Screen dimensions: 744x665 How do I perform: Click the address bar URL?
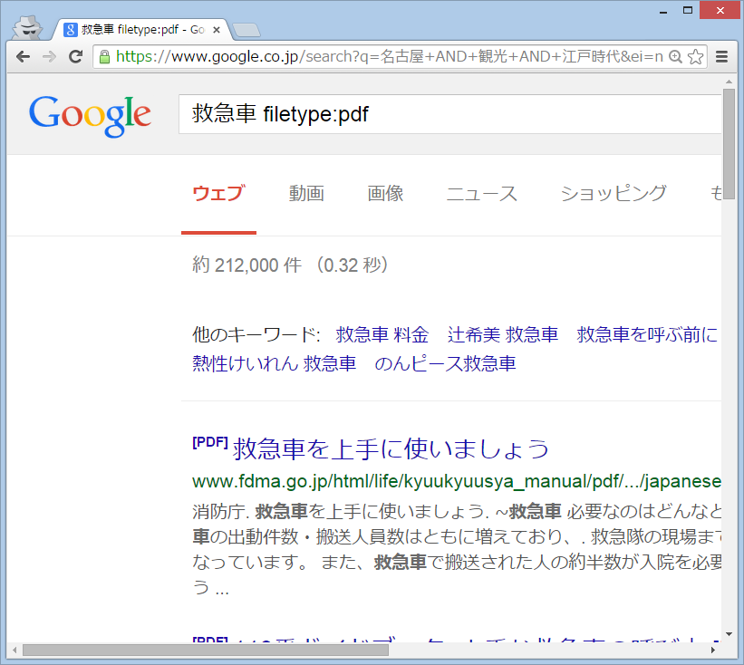tap(389, 57)
